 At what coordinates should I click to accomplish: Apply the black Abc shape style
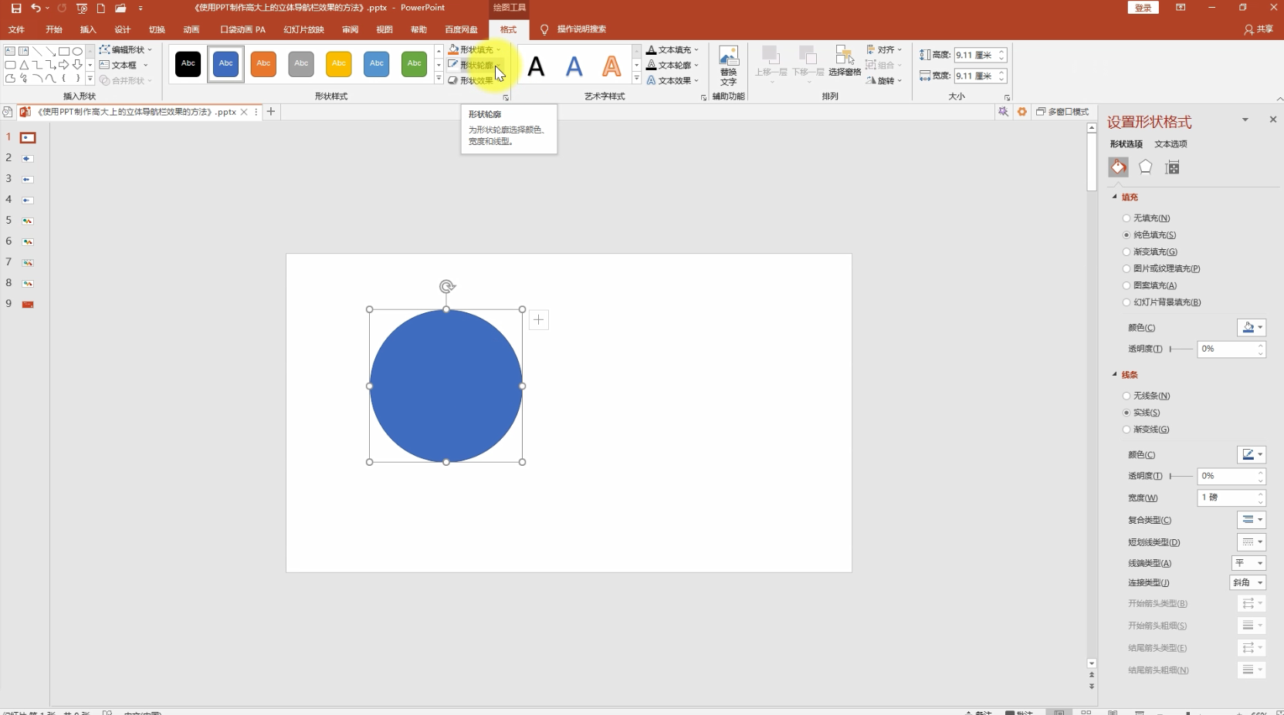pos(188,64)
